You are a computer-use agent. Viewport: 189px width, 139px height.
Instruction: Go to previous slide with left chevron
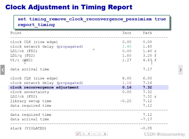pos(3,70)
